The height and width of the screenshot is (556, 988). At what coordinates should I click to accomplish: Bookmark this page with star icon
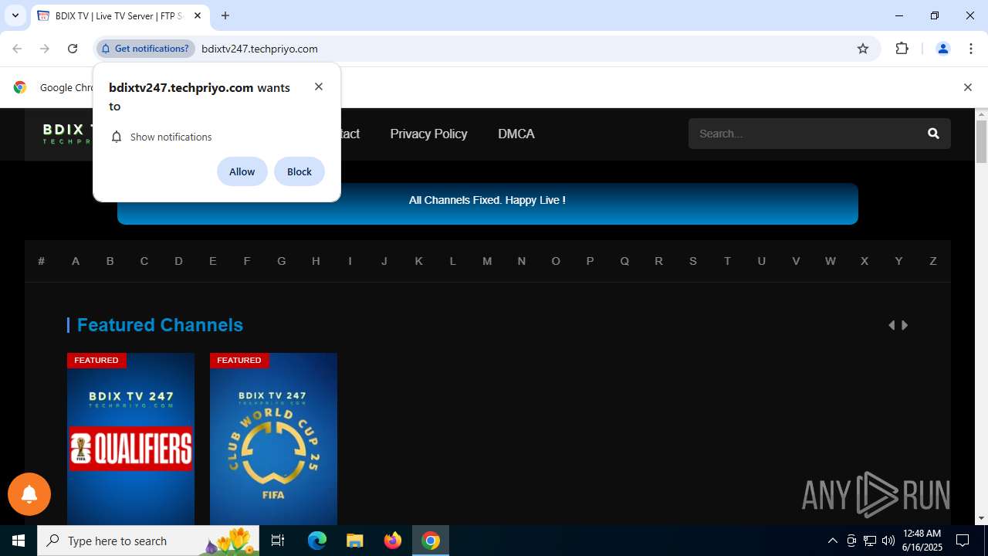863,49
